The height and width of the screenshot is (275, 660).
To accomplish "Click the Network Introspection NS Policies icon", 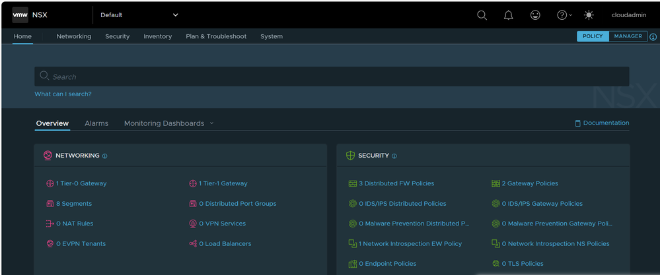I will [495, 243].
